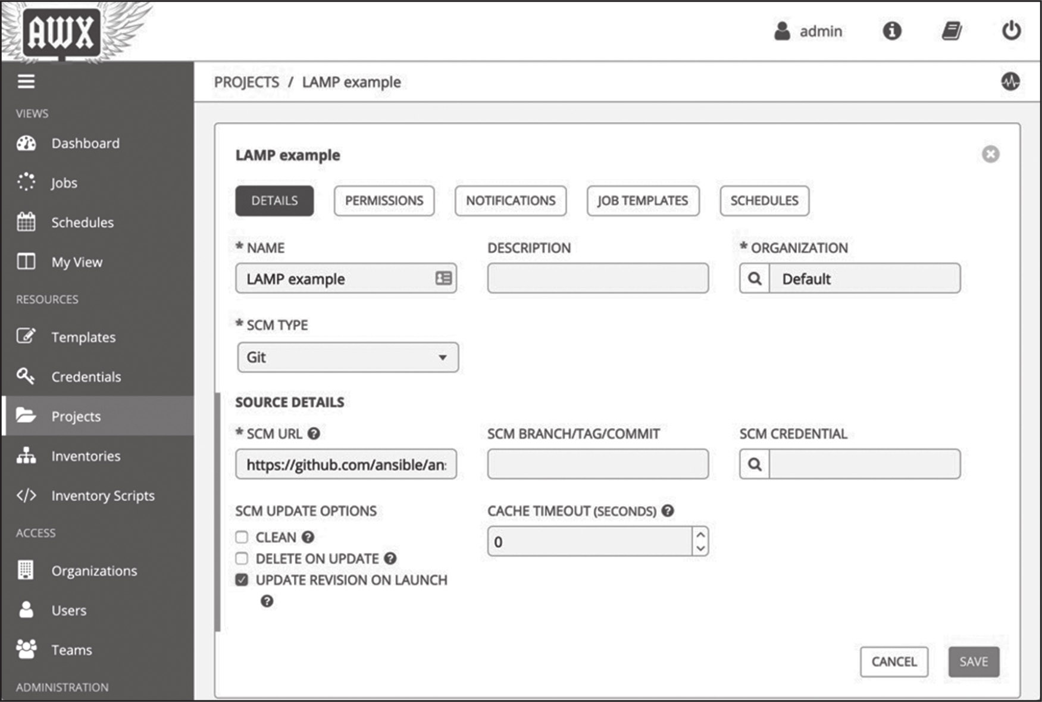Decrease cache timeout with down arrow
The width and height of the screenshot is (1042, 702).
pos(700,548)
